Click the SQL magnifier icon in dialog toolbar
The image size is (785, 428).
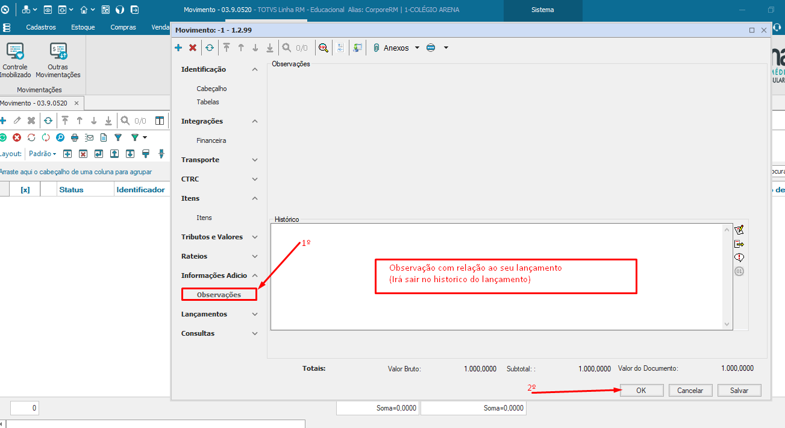tap(324, 48)
